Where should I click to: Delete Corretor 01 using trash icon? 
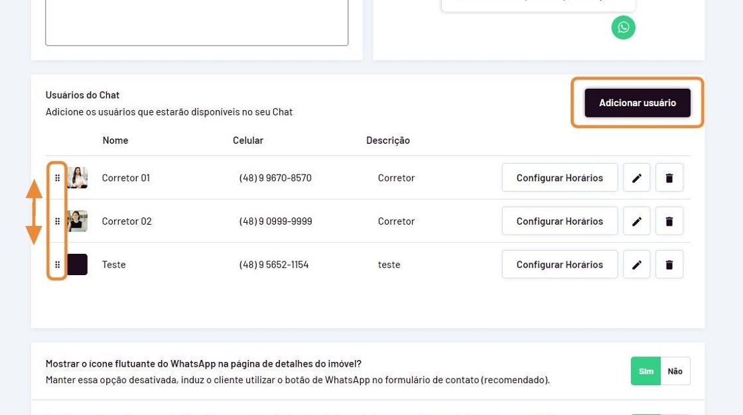[669, 178]
